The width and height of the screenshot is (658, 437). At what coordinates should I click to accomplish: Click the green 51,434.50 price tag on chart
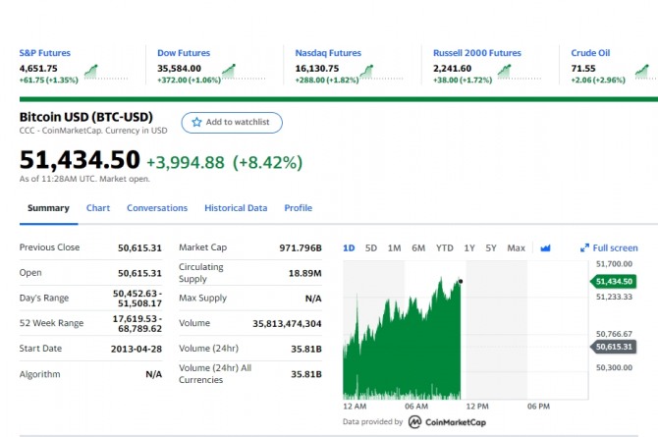(614, 281)
